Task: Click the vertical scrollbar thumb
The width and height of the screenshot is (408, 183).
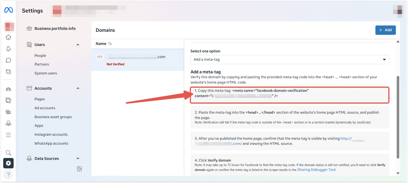Action: (398, 117)
